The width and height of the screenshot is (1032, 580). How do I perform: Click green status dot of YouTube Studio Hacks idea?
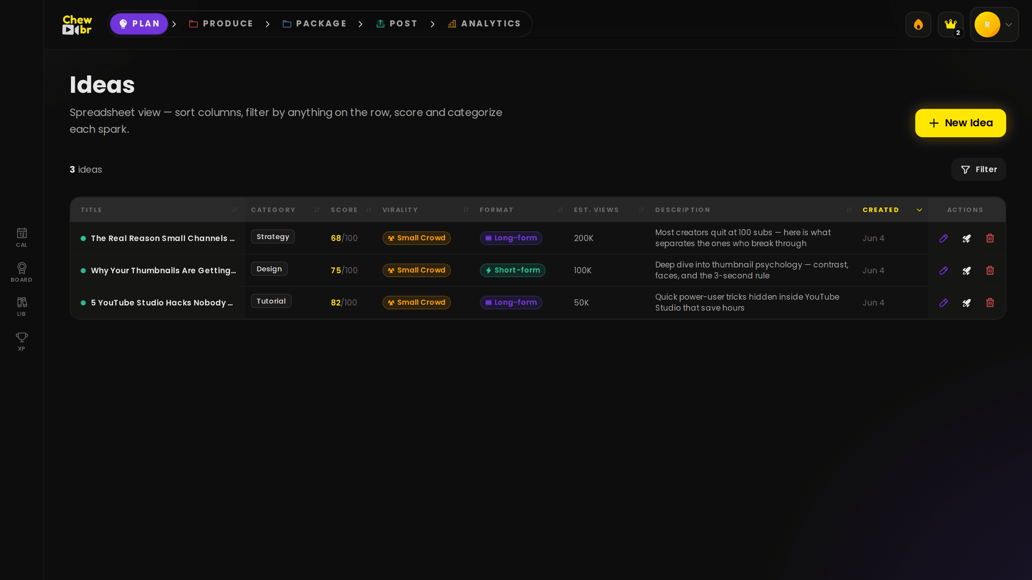pos(83,303)
